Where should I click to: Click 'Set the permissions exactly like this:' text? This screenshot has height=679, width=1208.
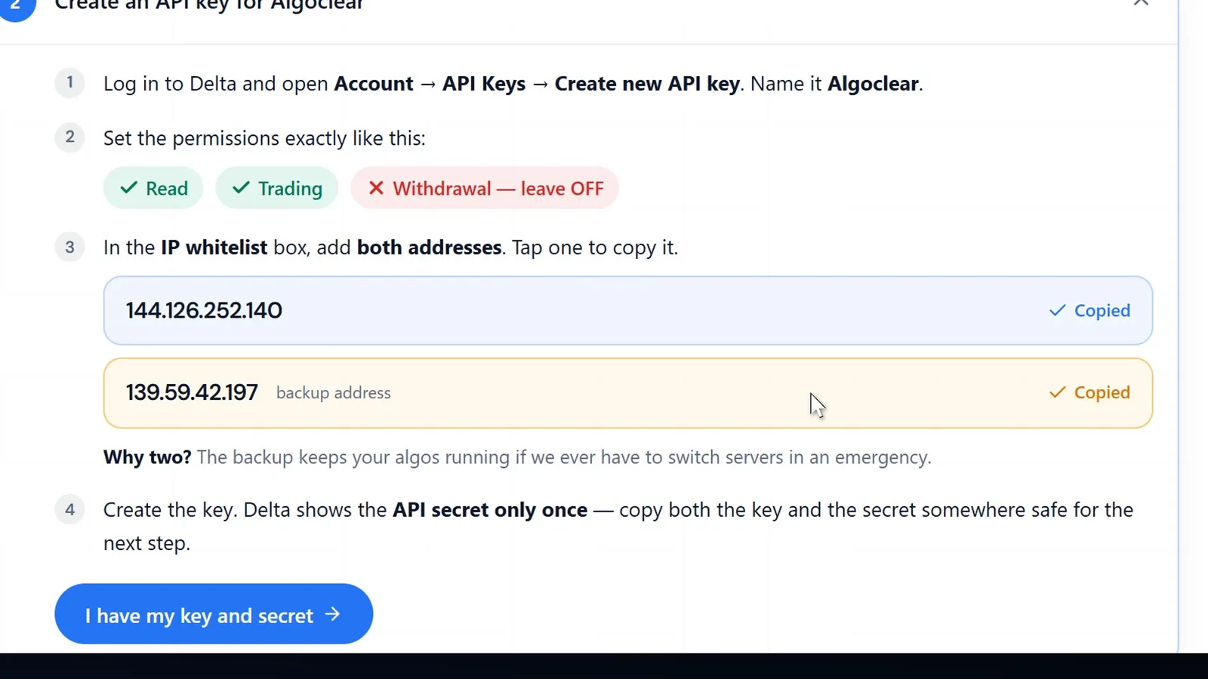[264, 139]
